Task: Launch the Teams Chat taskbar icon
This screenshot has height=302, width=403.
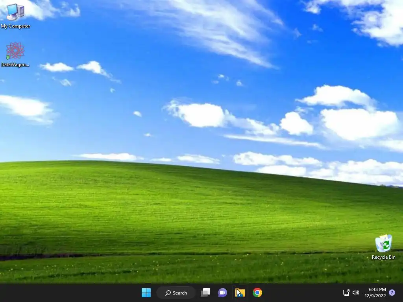Action: [x=223, y=293]
